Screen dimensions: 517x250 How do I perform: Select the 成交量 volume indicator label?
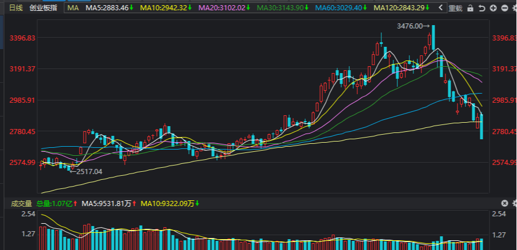[x=21, y=203]
